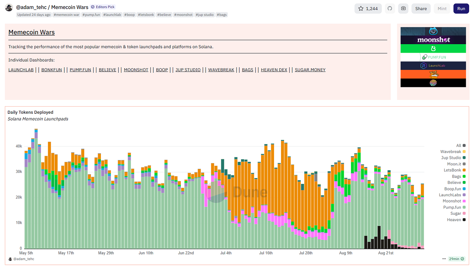
Task: Open the BOOP dashboard link
Action: pos(162,70)
